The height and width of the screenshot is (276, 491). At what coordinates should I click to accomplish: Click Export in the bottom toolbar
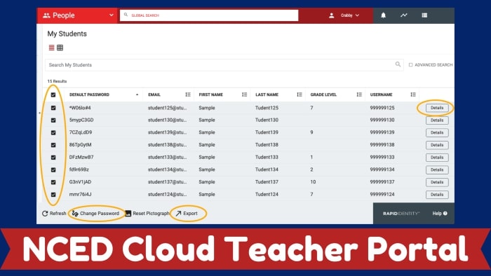pos(187,214)
